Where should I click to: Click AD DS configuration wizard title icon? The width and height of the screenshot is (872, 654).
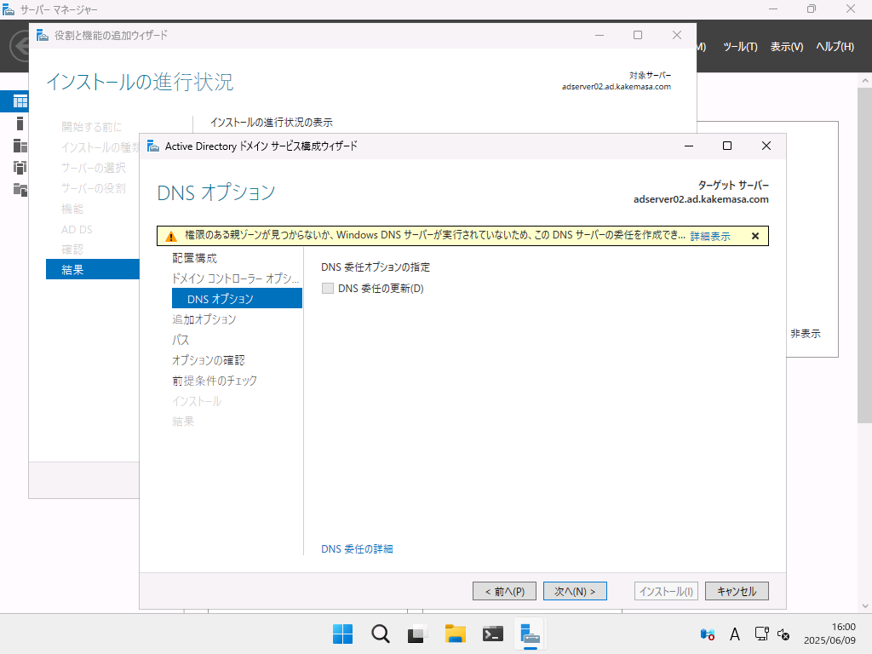pos(153,146)
